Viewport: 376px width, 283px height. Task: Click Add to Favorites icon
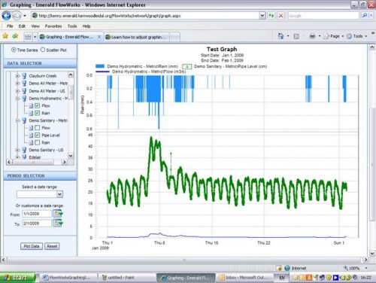[x=15, y=36]
